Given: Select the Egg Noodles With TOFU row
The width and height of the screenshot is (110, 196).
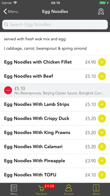Looking at the screenshot, I should pos(55,175).
